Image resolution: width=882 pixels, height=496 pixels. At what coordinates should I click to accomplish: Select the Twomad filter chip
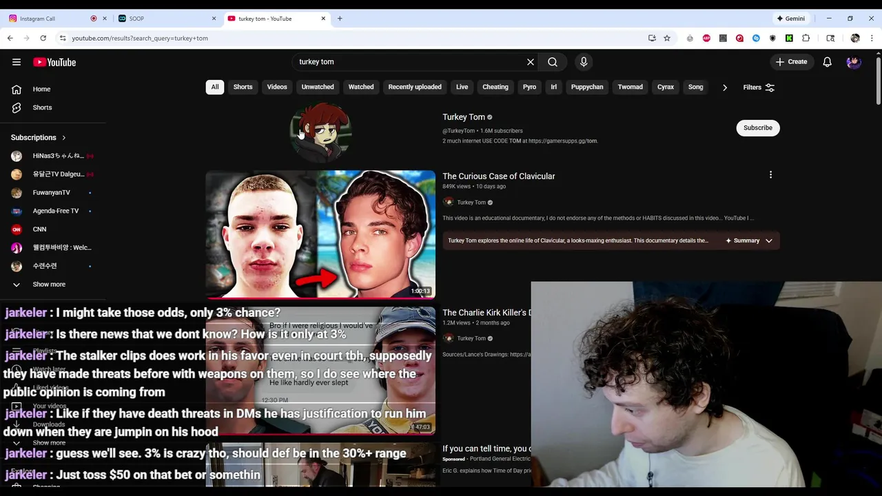(630, 87)
